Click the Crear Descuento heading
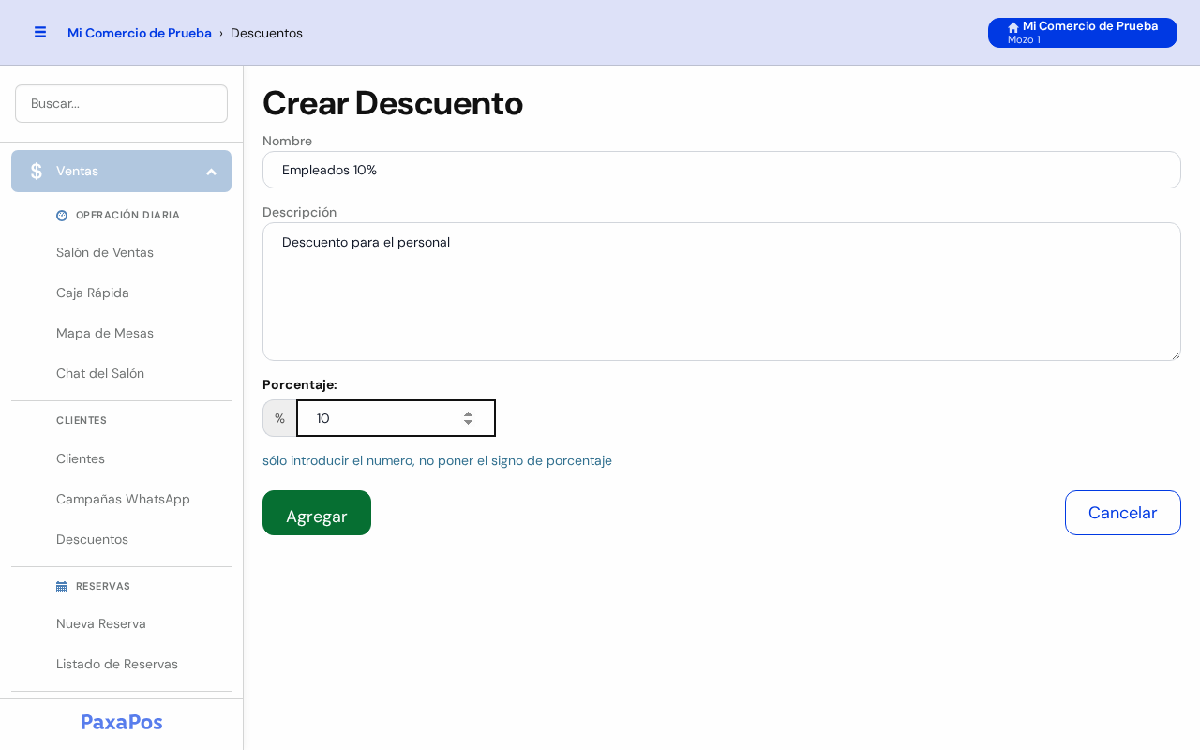Viewport: 1200px width, 750px height. pos(393,102)
